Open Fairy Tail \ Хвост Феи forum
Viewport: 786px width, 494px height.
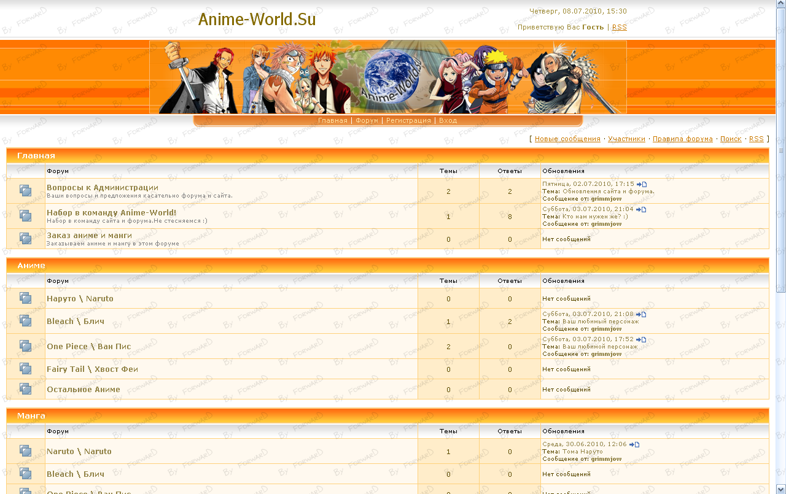(92, 369)
